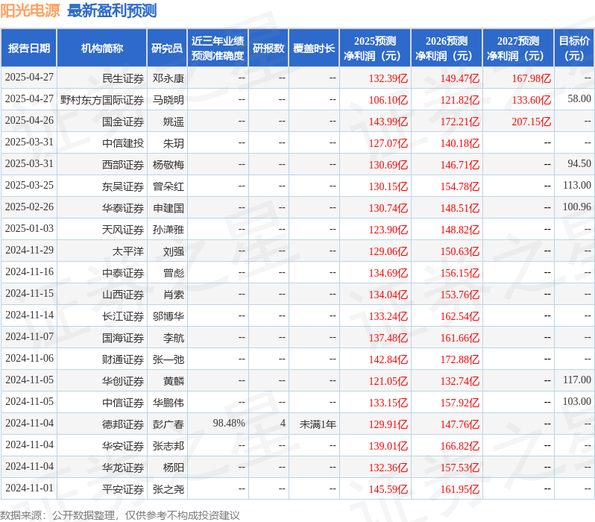Click analyst name 彭广春
The height and width of the screenshot is (522, 595).
(169, 425)
